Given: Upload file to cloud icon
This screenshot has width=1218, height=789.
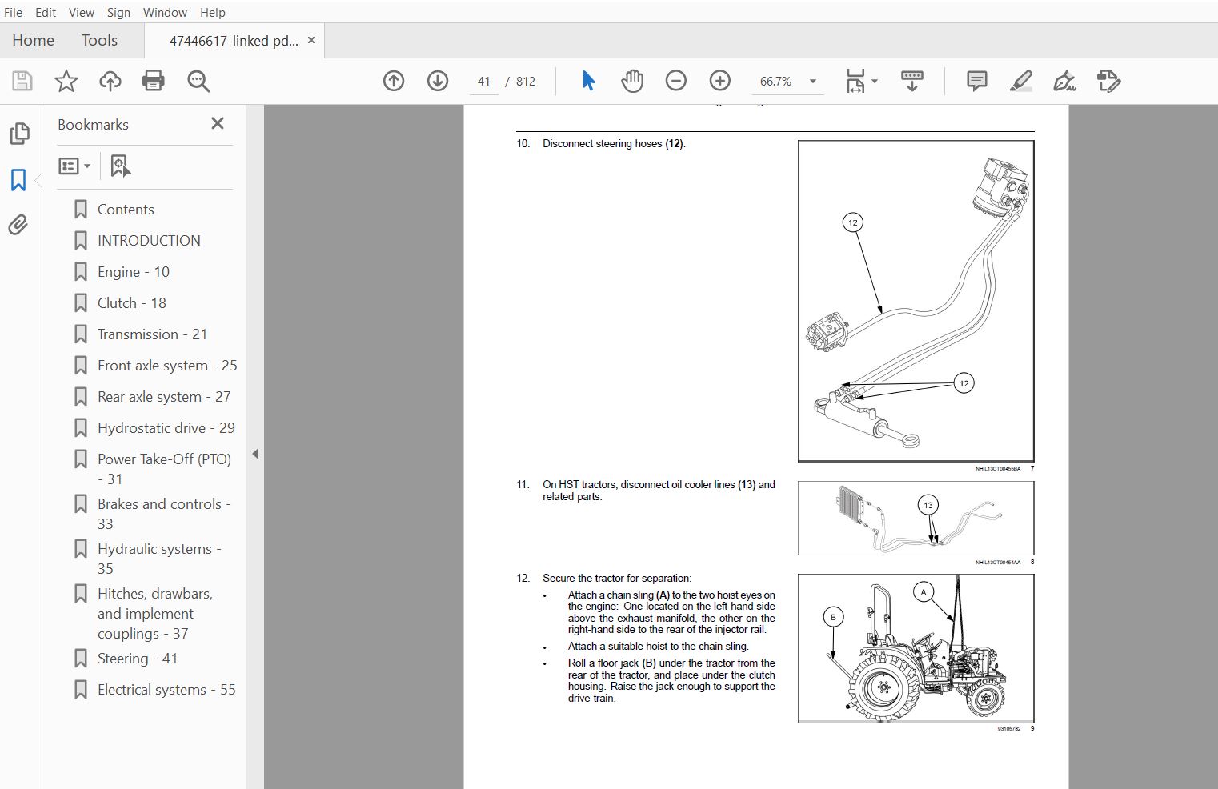Looking at the screenshot, I should 110,81.
